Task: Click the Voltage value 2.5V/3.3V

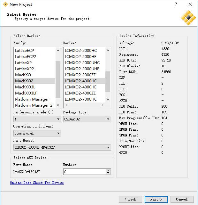Action: point(170,43)
